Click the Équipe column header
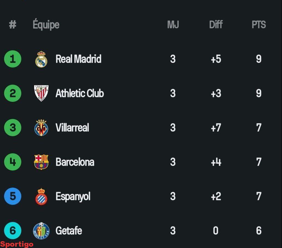Viewport: 282px width, 248px height. [x=46, y=25]
